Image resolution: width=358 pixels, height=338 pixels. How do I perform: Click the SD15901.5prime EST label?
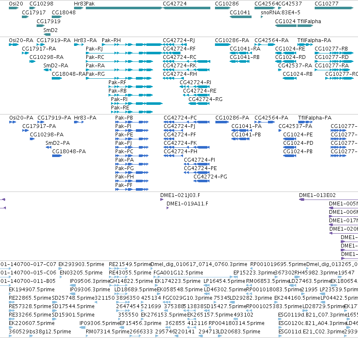tap(73, 315)
